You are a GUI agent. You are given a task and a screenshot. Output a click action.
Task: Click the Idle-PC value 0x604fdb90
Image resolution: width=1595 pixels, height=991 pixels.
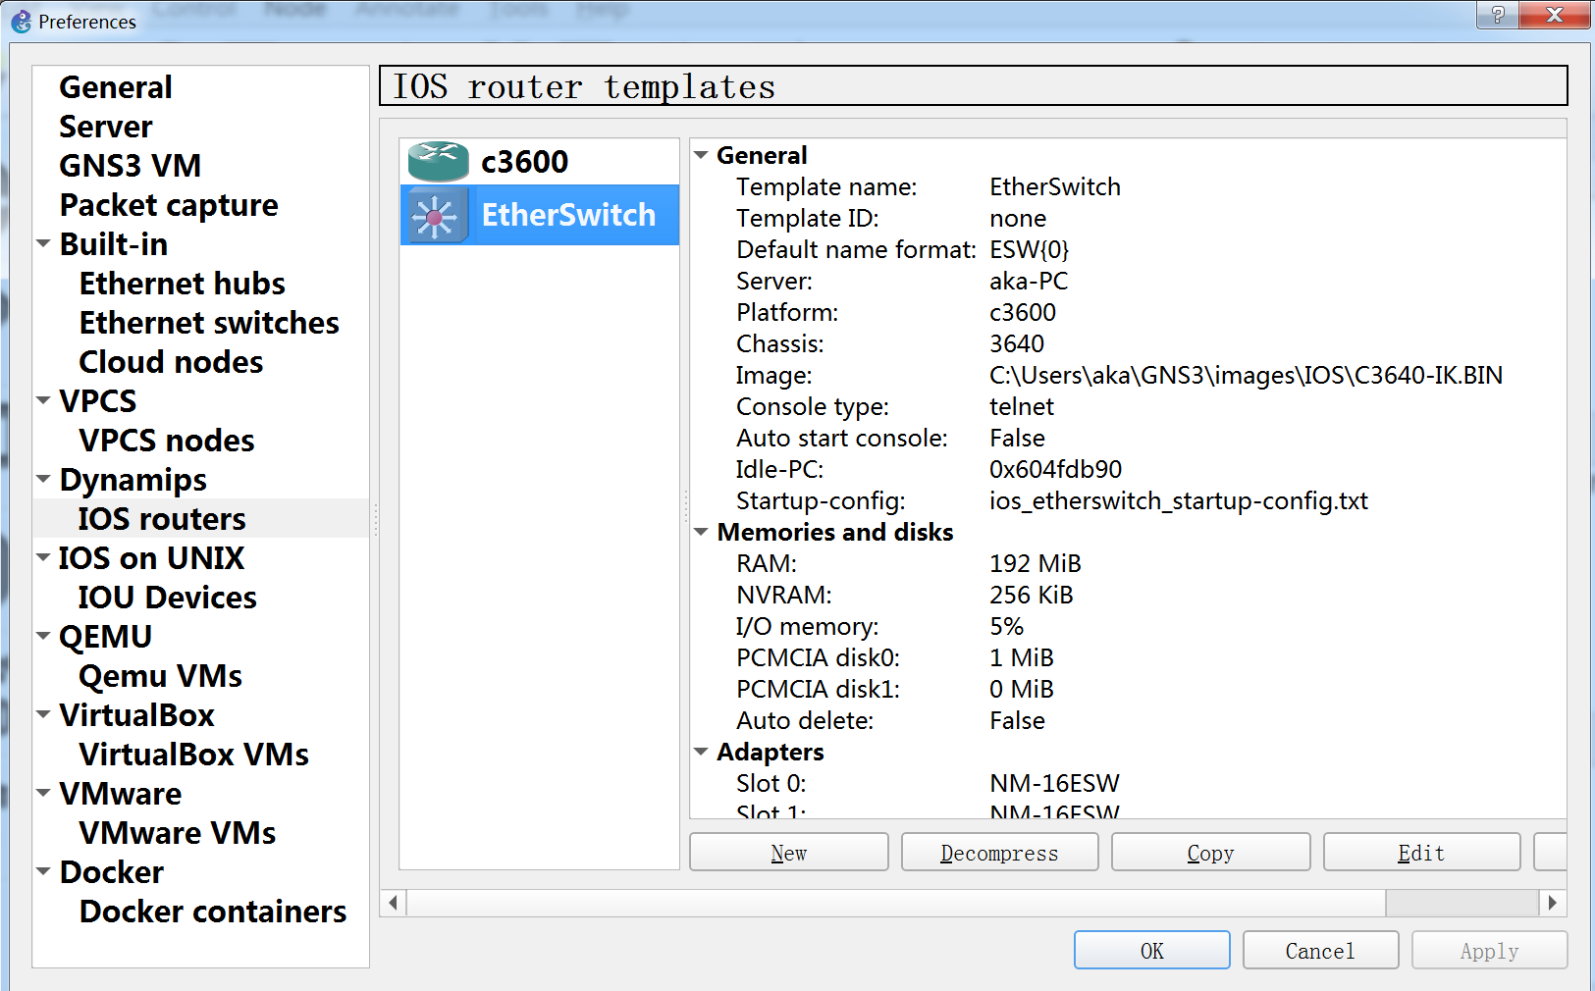pos(1055,469)
